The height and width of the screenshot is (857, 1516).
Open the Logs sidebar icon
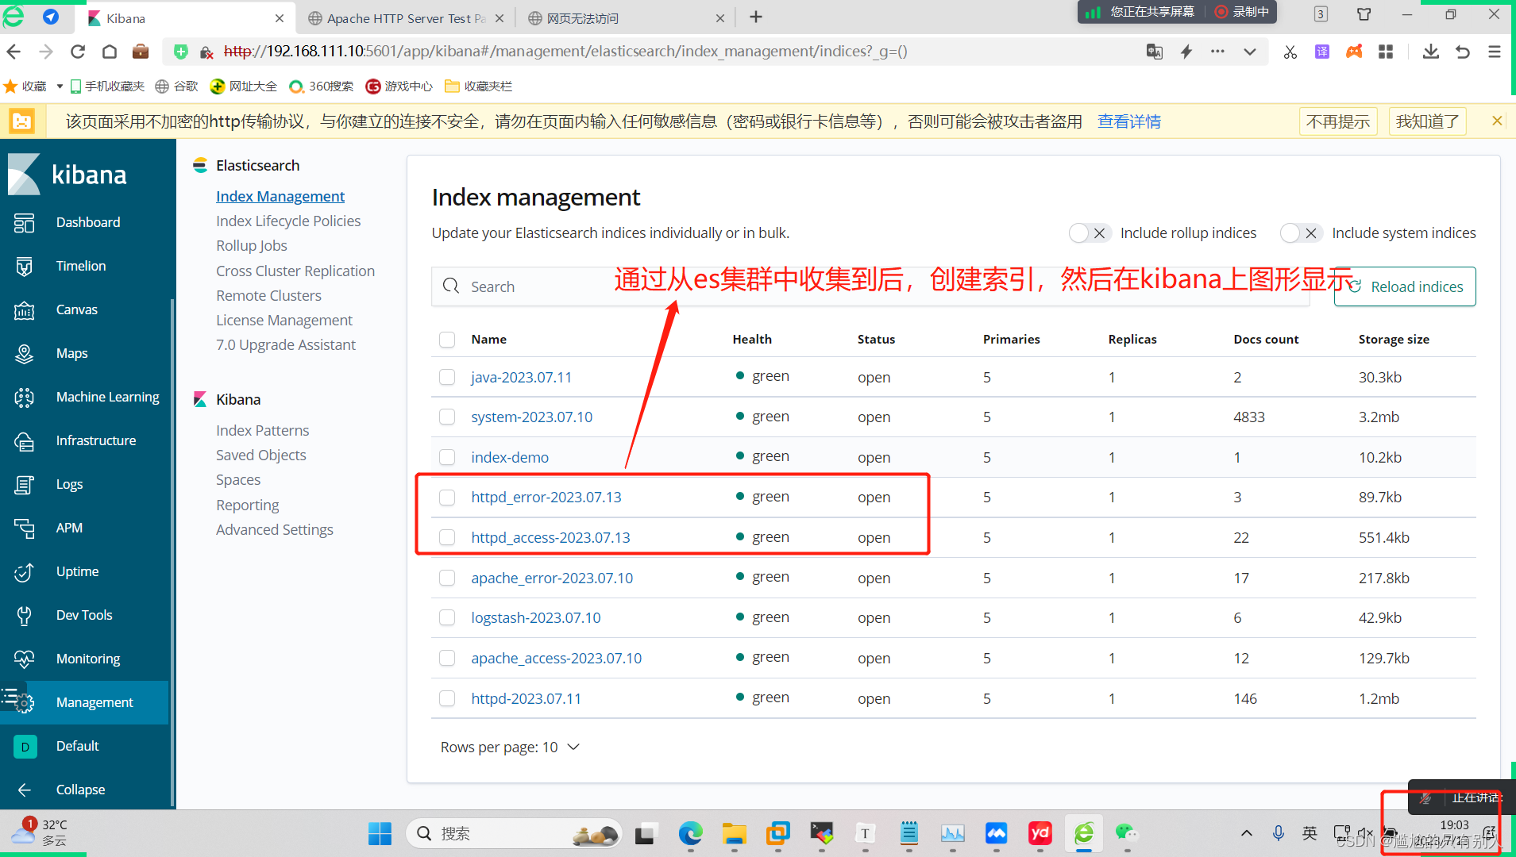[x=25, y=485]
